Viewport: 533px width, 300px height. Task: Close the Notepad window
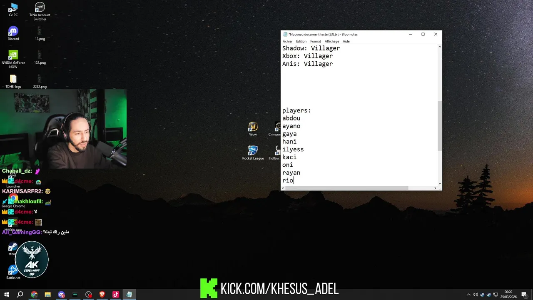pyautogui.click(x=436, y=34)
